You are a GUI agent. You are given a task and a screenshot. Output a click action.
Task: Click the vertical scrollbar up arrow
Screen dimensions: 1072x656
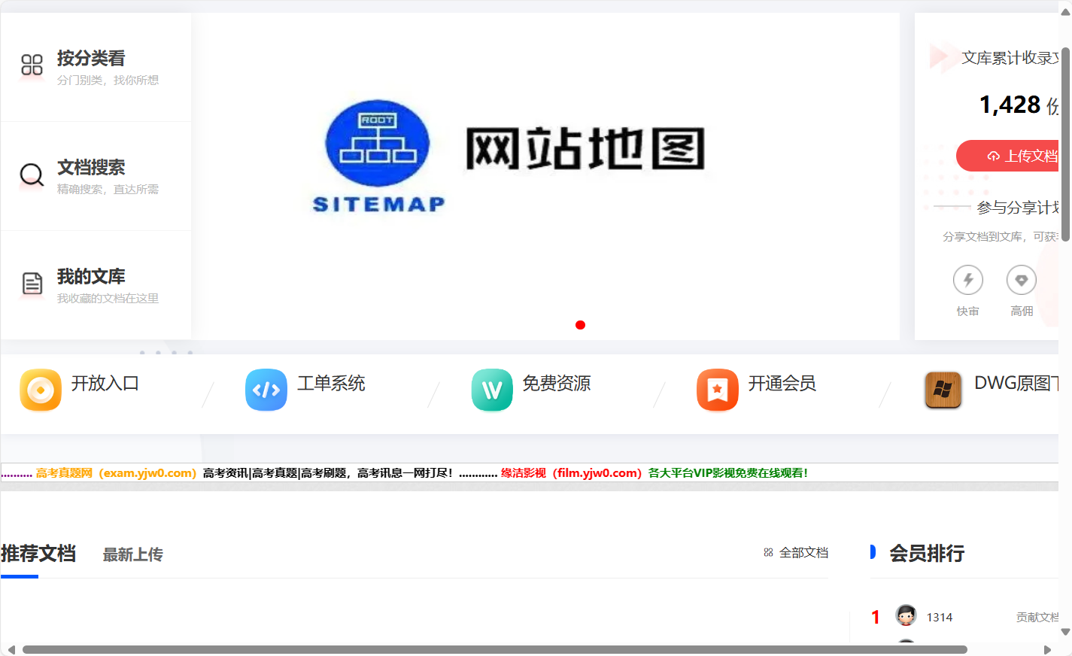[x=1065, y=12]
